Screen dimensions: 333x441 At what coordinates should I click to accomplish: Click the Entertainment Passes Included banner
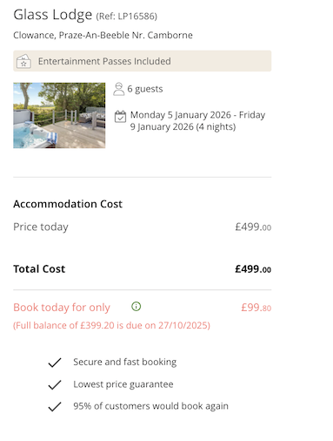pyautogui.click(x=143, y=61)
